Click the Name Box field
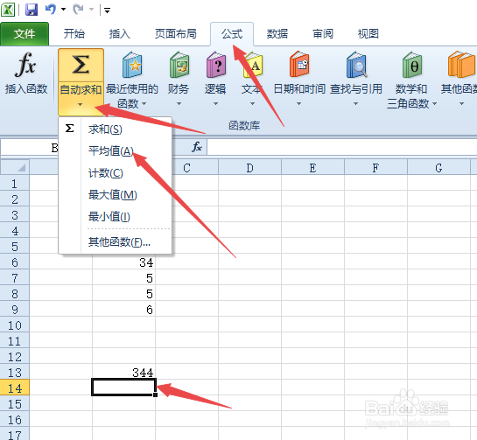This screenshot has height=440, width=477. click(x=30, y=148)
